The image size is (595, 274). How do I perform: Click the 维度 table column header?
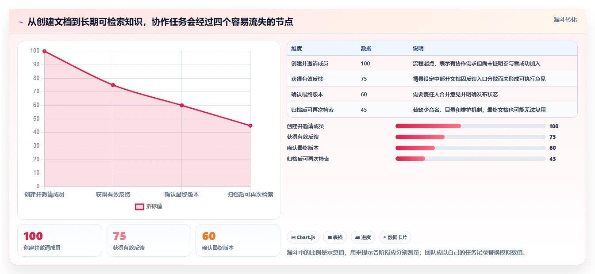[x=296, y=48]
